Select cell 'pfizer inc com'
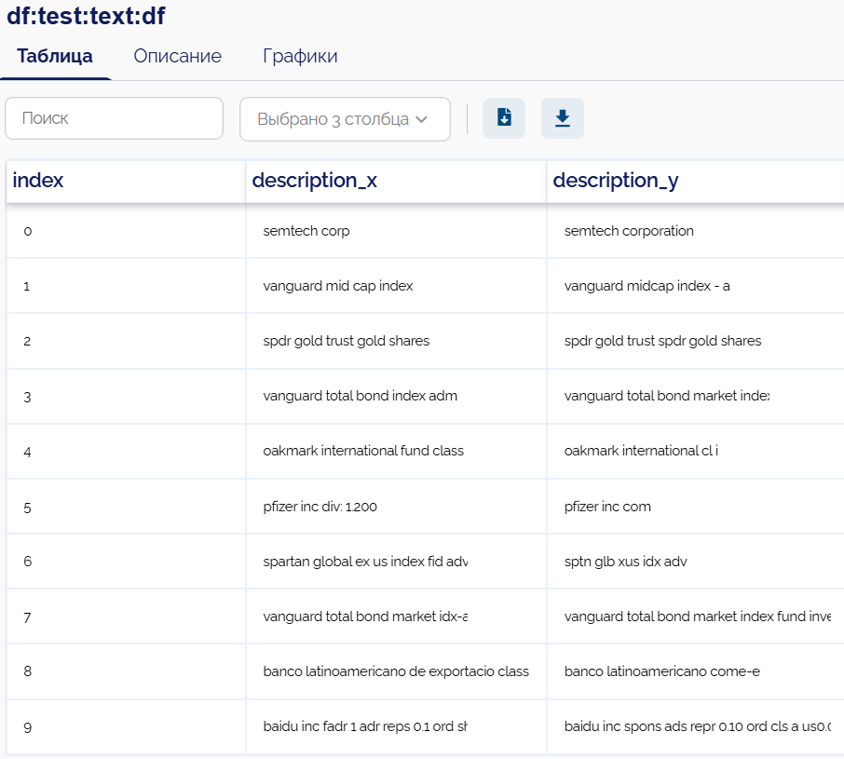Screen dimensions: 844x759 pos(696,507)
